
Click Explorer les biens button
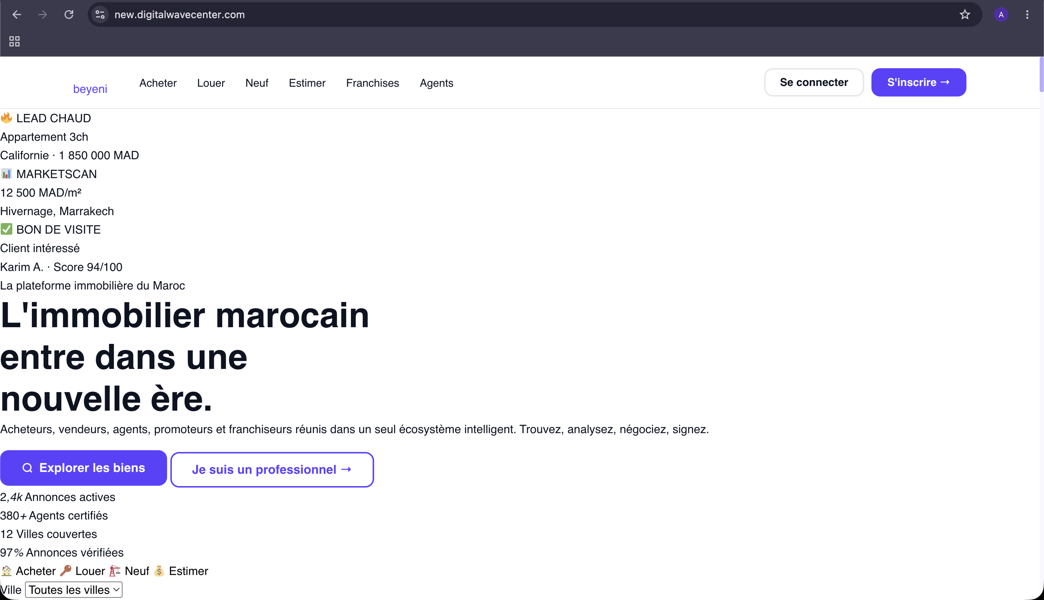point(84,468)
